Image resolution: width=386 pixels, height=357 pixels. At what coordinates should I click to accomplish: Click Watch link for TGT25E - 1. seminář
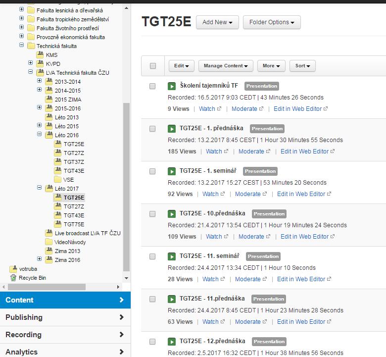(x=210, y=194)
